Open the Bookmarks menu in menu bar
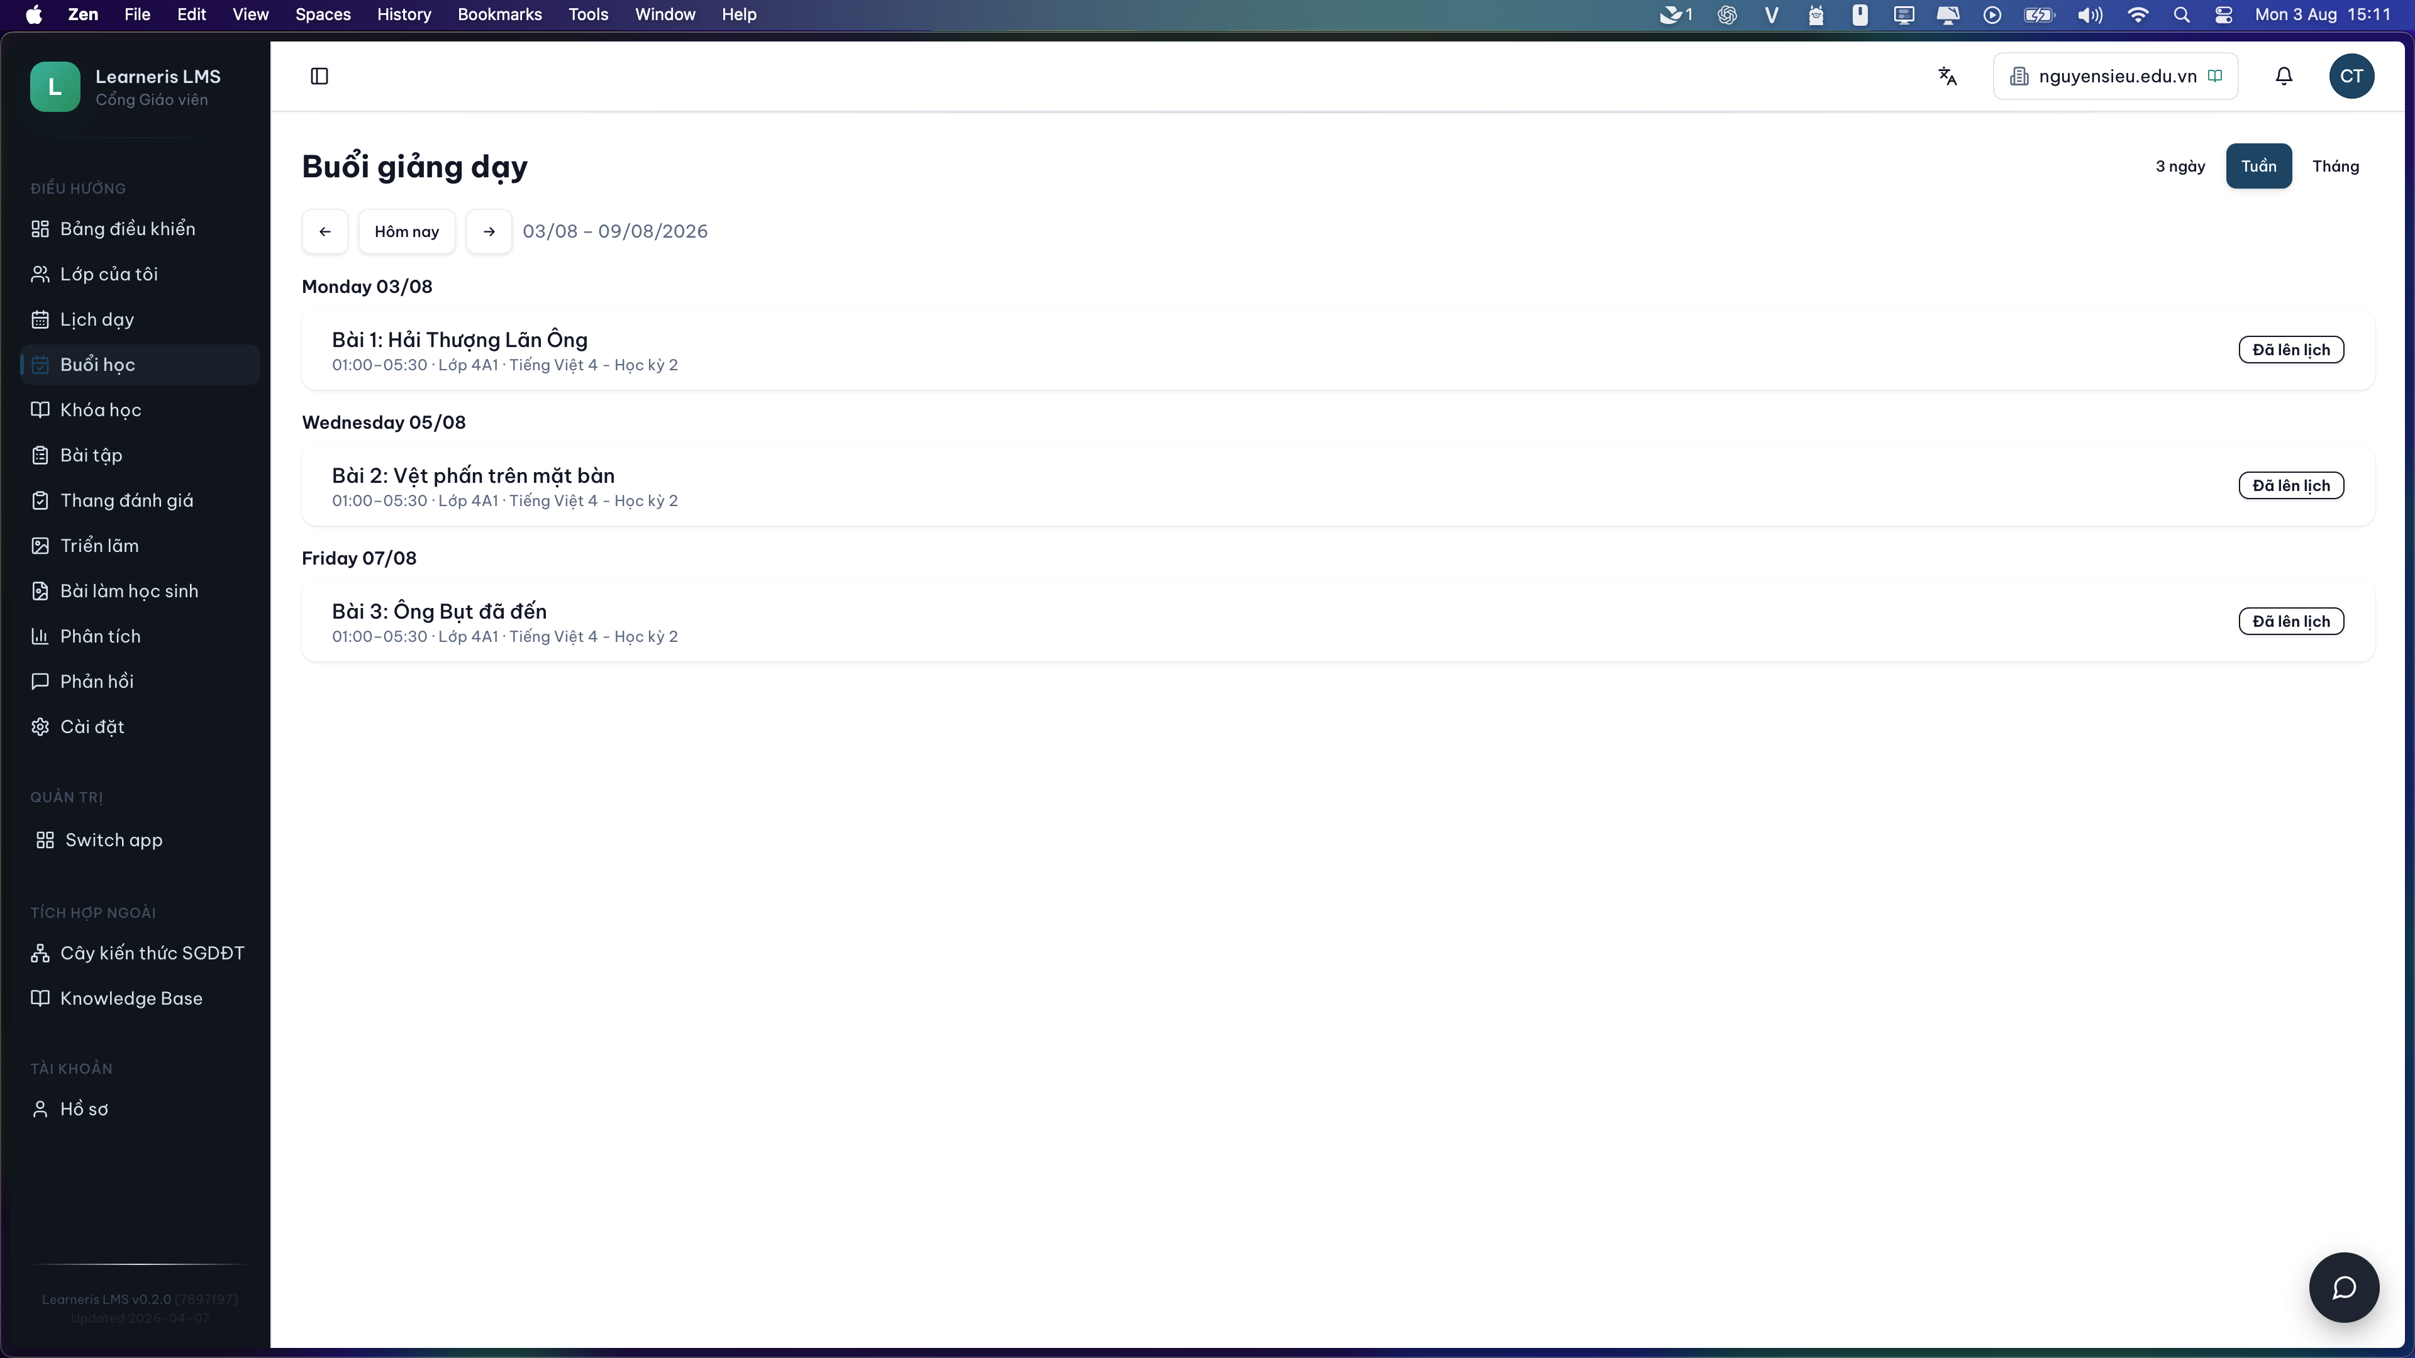Viewport: 2415px width, 1358px height. [x=500, y=14]
